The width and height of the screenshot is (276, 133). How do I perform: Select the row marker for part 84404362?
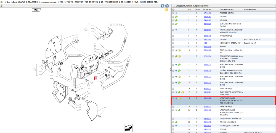(173, 17)
